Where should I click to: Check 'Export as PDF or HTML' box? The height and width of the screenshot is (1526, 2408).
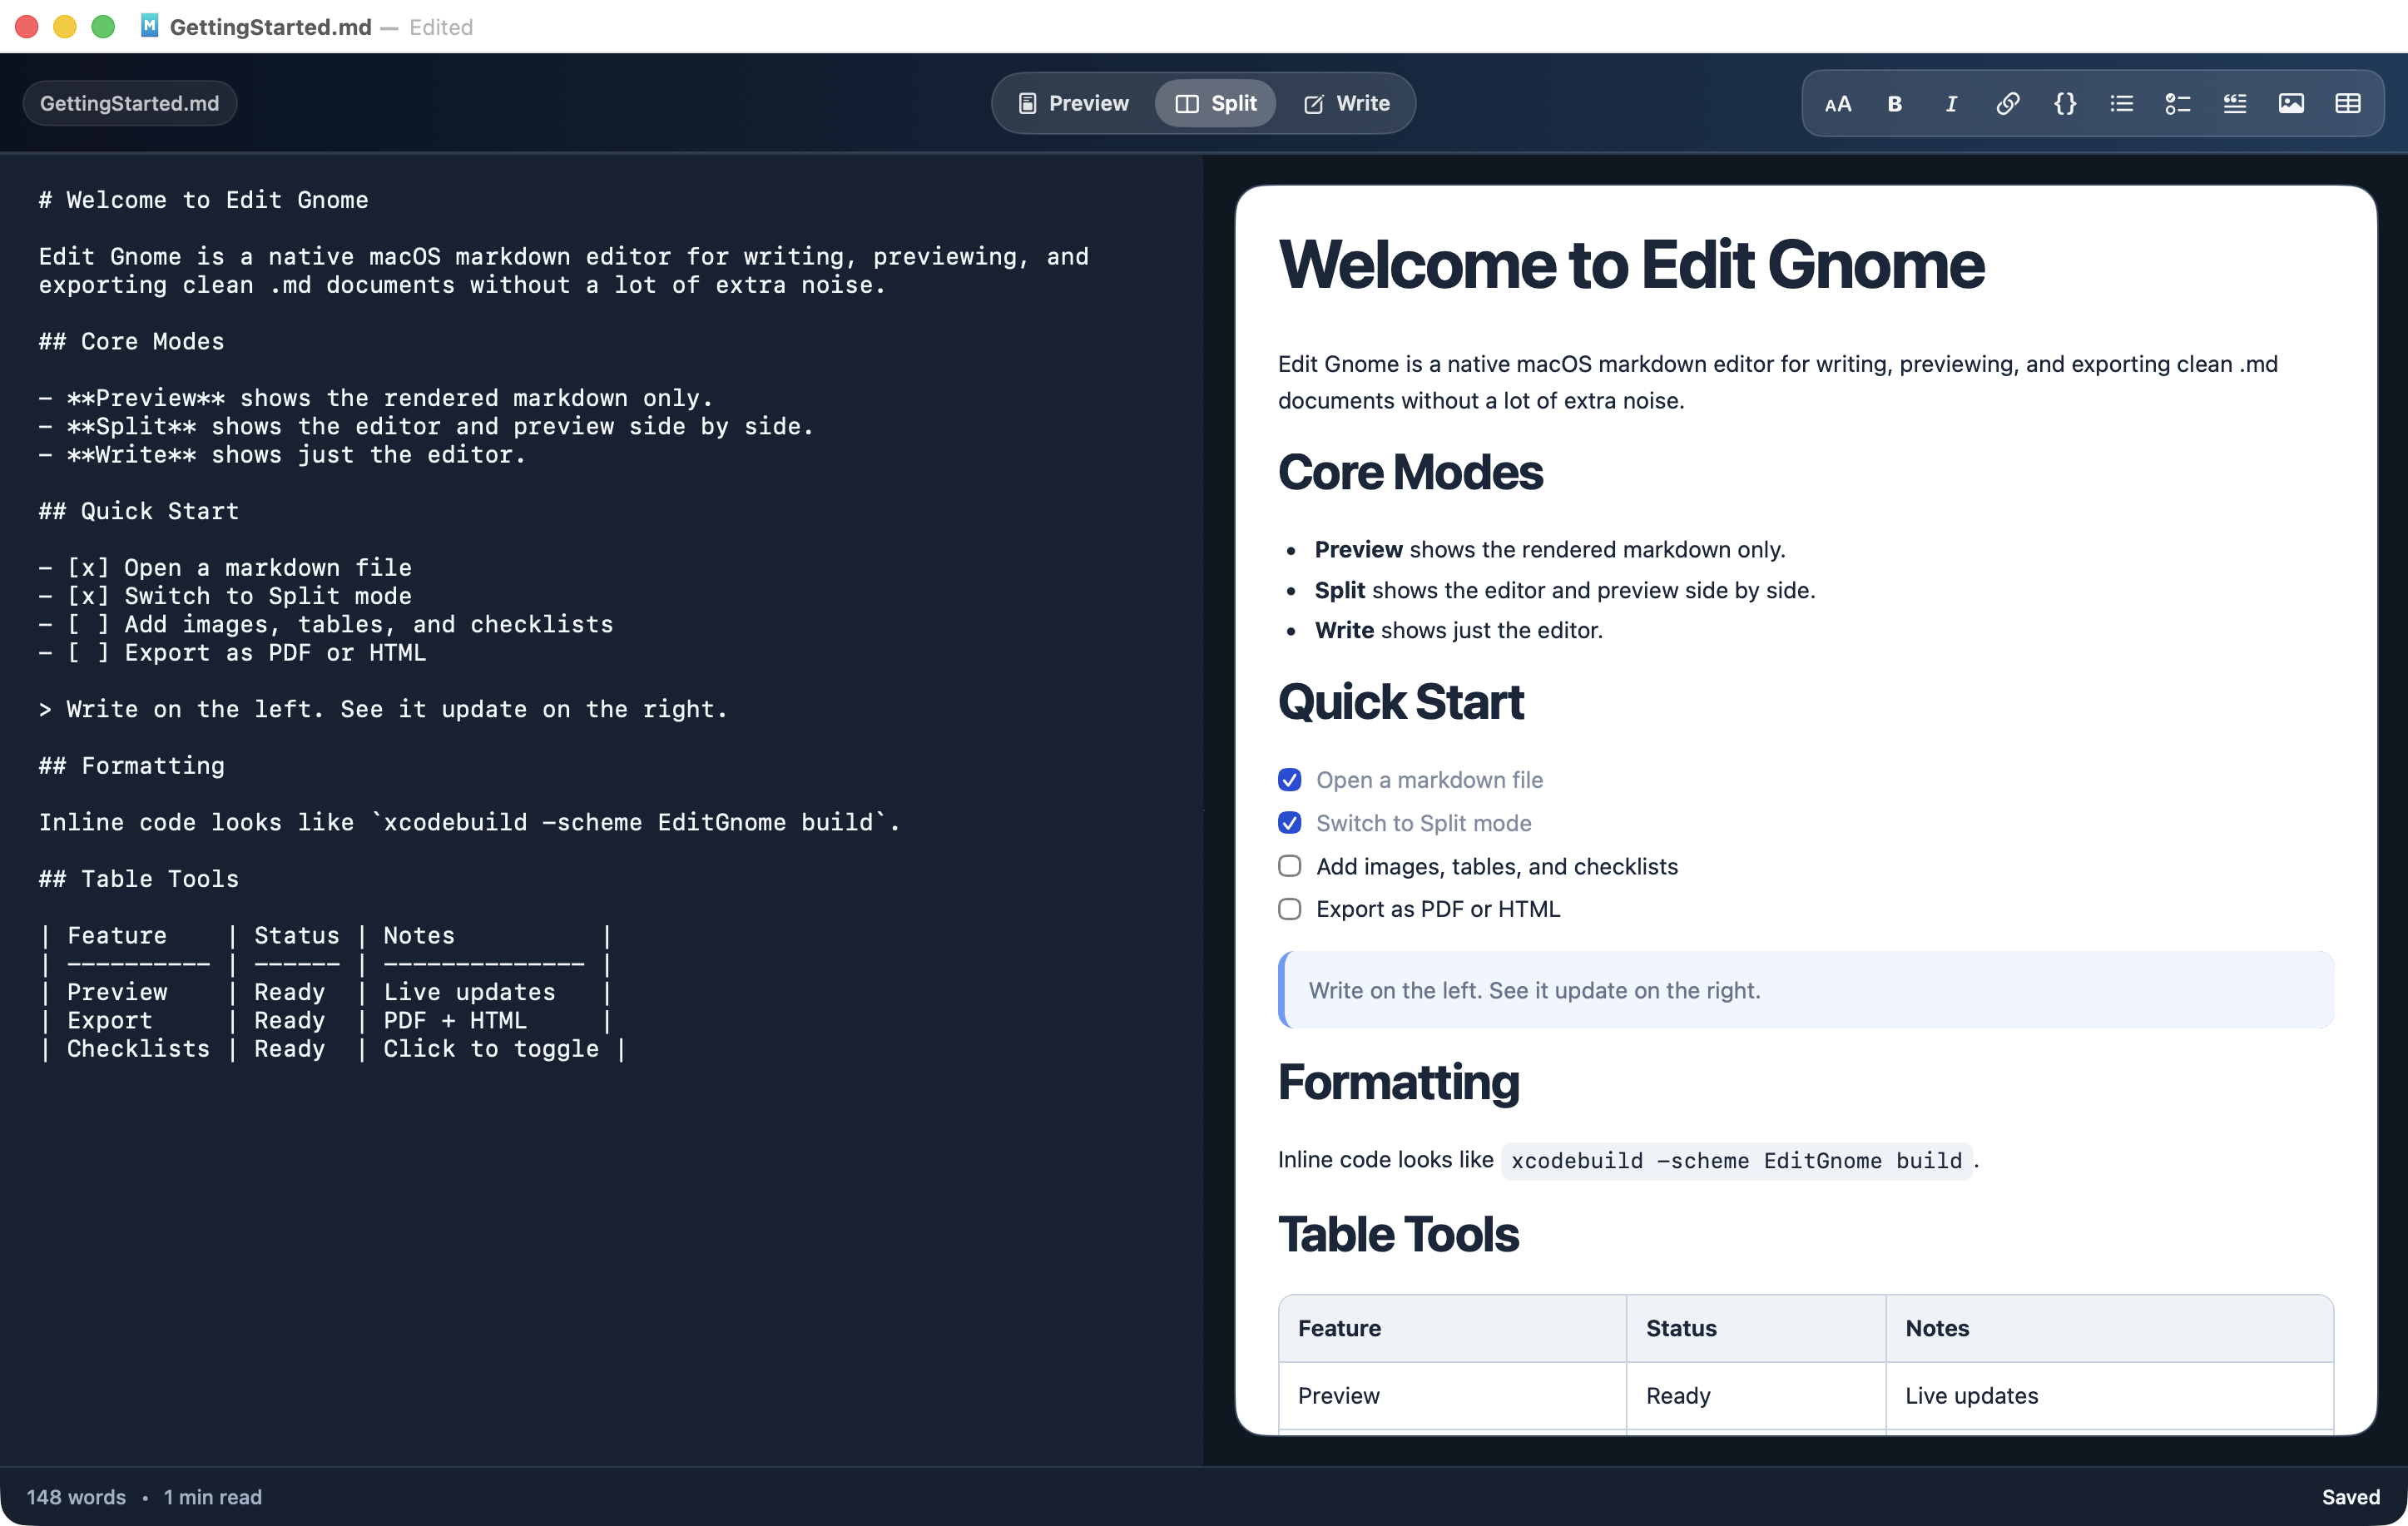coord(1289,909)
